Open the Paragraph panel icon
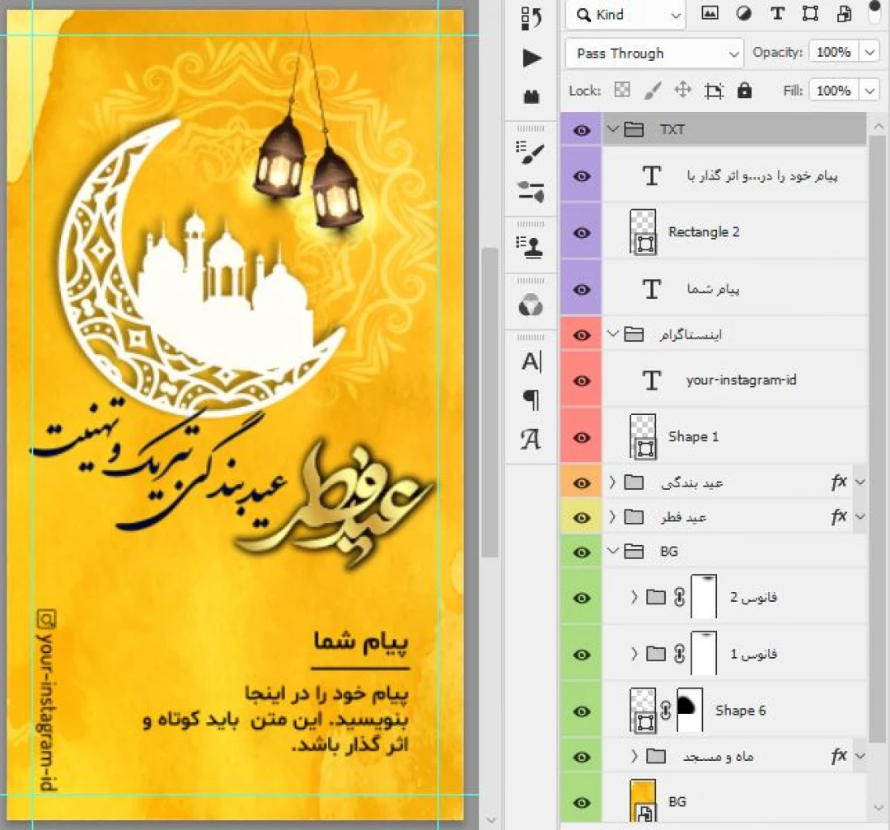 pos(532,400)
